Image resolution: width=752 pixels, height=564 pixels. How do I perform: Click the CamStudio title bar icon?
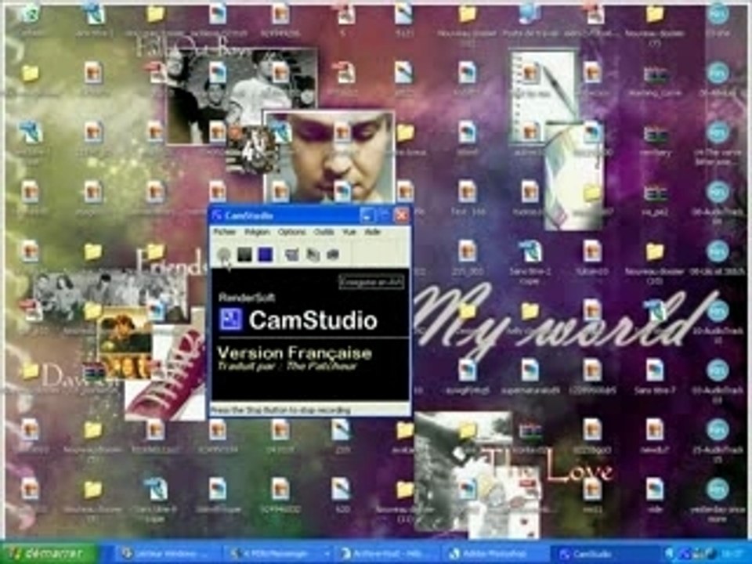pos(217,215)
